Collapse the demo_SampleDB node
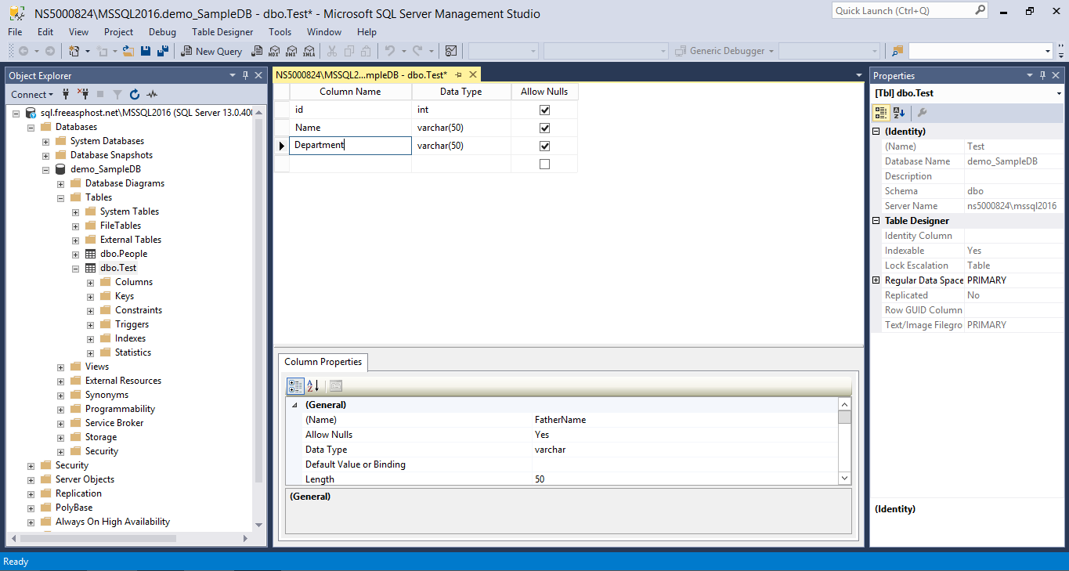The height and width of the screenshot is (571, 1069). [x=45, y=169]
